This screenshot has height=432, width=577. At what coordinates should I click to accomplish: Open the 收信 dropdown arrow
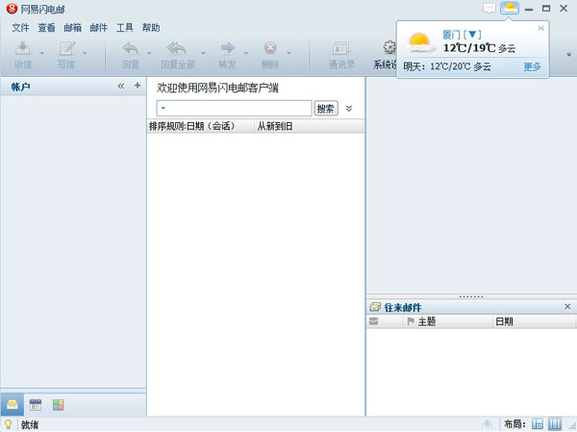coord(41,53)
